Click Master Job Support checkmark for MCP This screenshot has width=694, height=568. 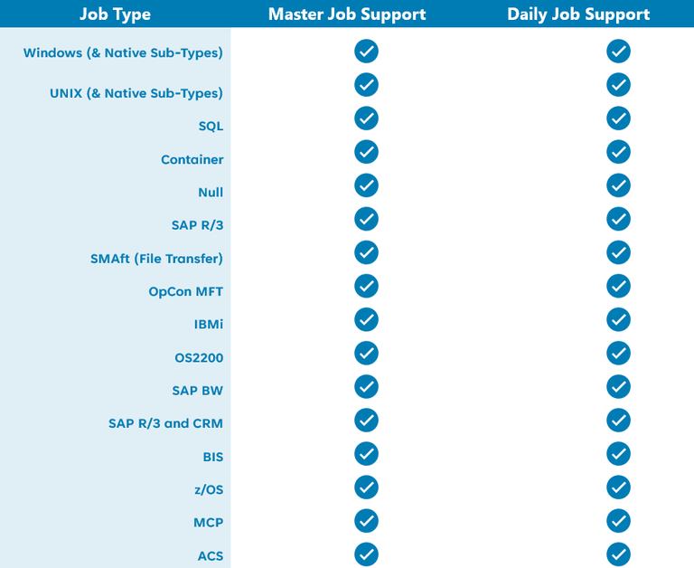click(366, 520)
